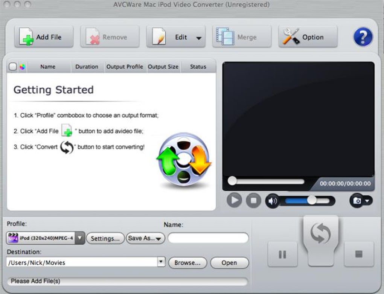Viewport: 384px width, 294px height.
Task: Open profile Settings... button
Action: coord(105,238)
